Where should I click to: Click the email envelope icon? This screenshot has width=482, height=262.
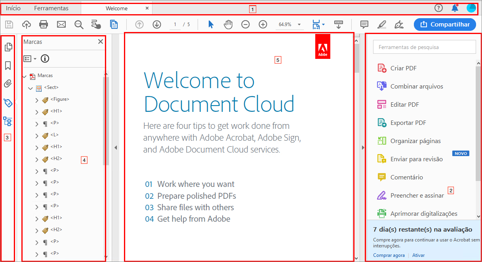61,25
